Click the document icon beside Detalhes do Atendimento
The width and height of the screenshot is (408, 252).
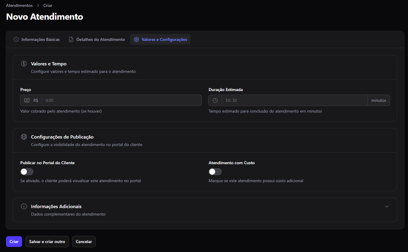point(71,39)
